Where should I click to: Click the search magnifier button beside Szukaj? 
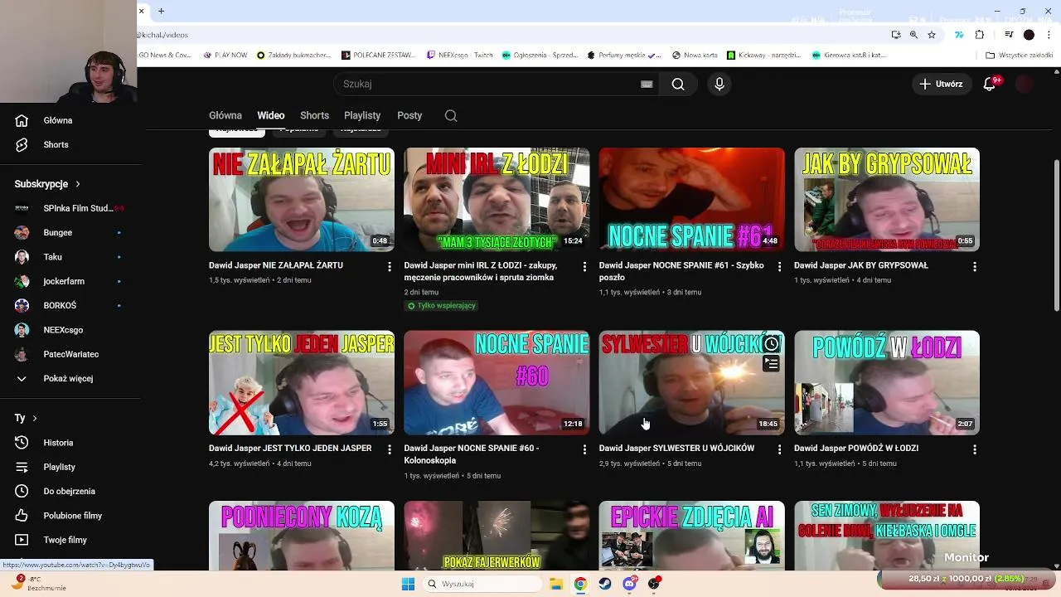(x=678, y=84)
